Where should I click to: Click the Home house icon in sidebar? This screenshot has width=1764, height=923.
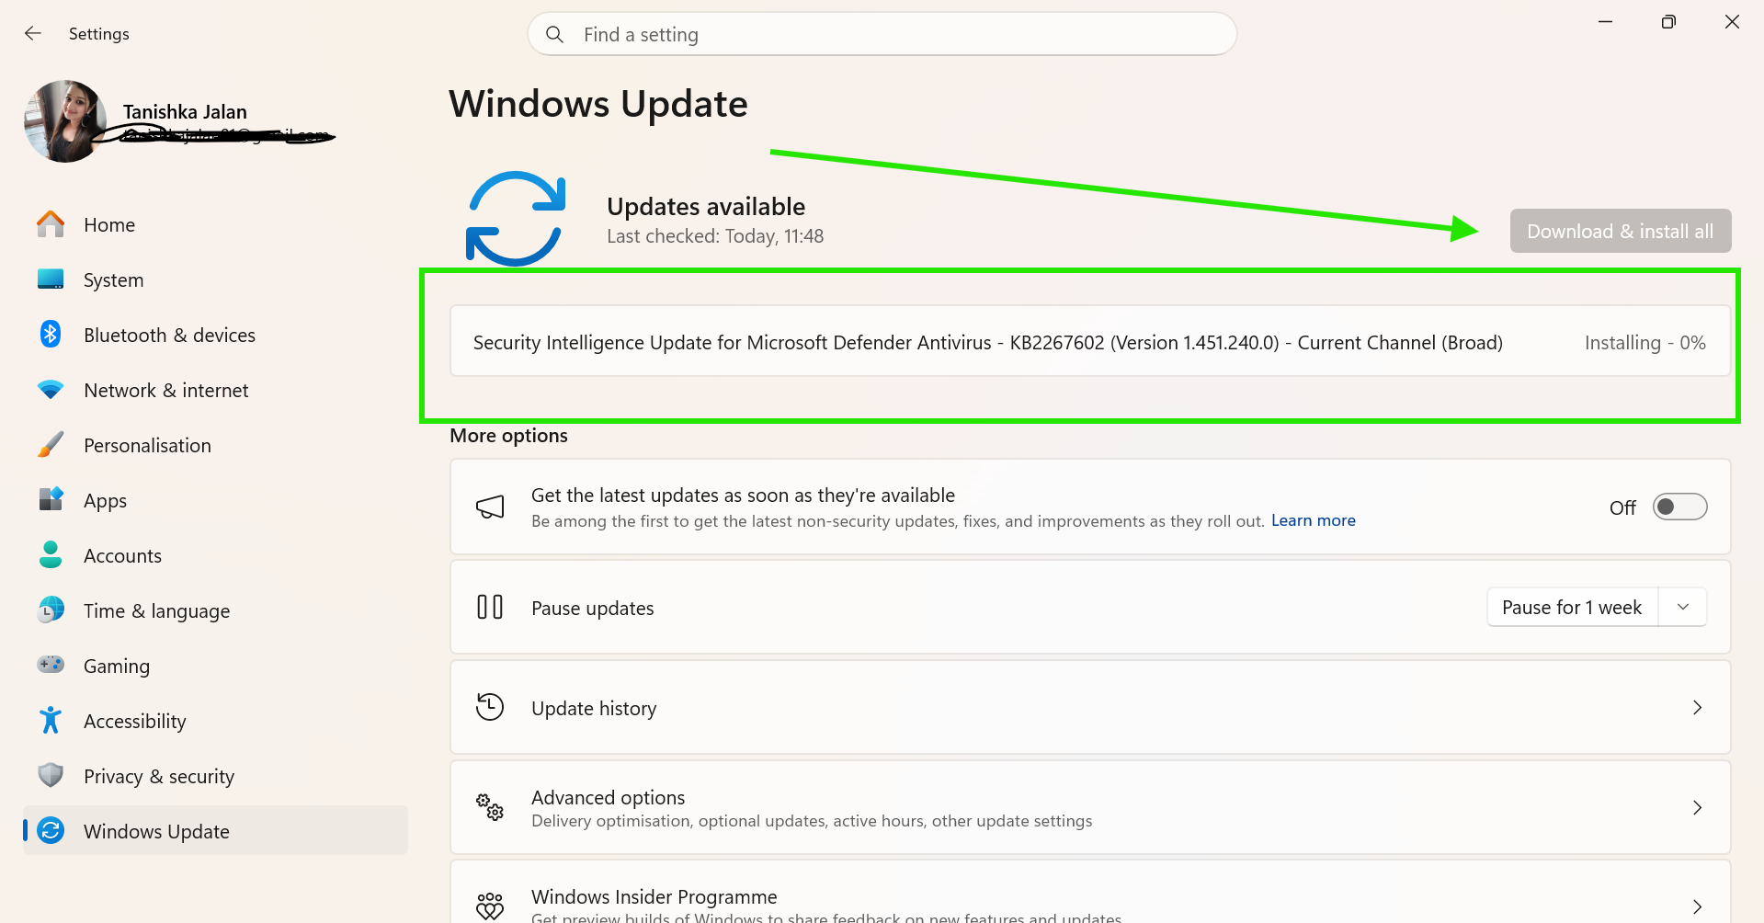coord(51,224)
